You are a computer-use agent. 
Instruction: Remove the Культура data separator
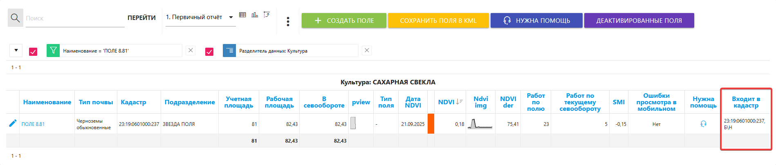coord(367,51)
